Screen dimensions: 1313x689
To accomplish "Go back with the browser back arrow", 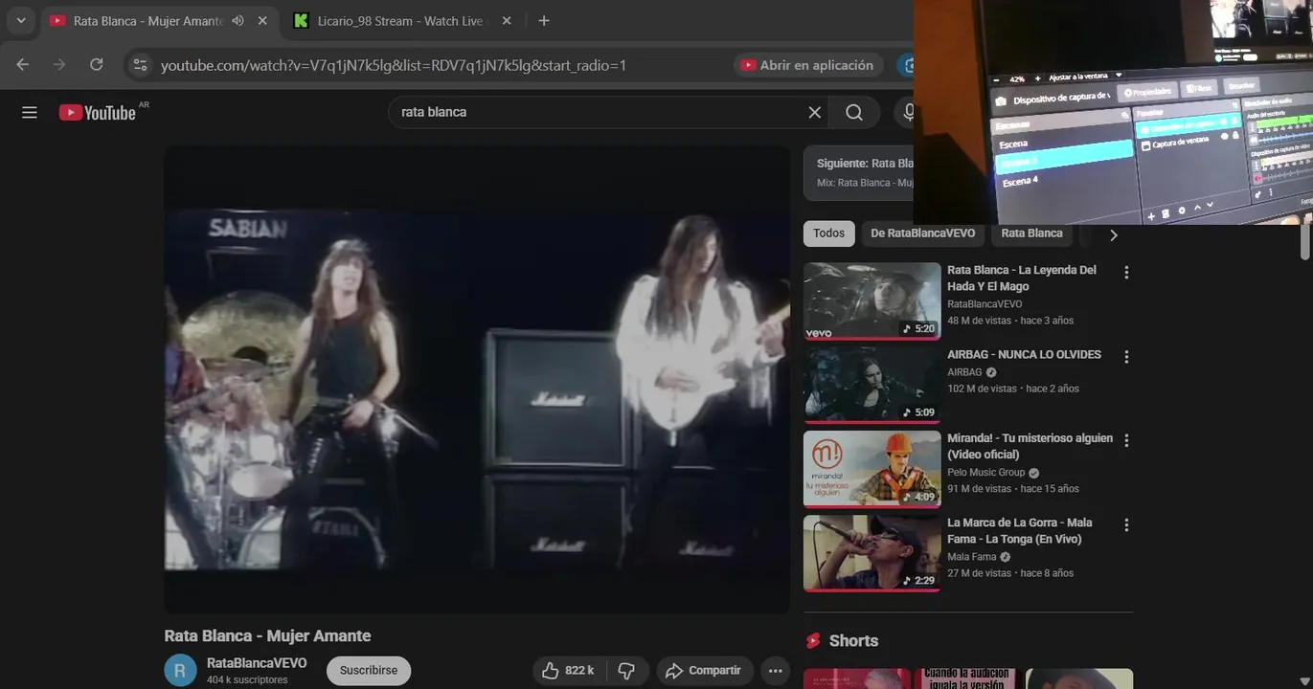I will pyautogui.click(x=23, y=65).
